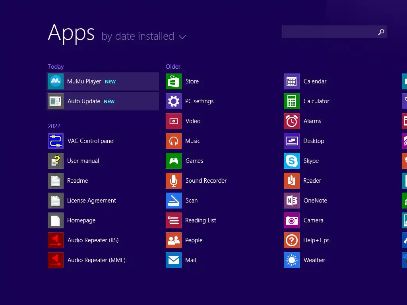The image size is (407, 305).
Task: Launch the Calculator icon
Action: tap(292, 101)
